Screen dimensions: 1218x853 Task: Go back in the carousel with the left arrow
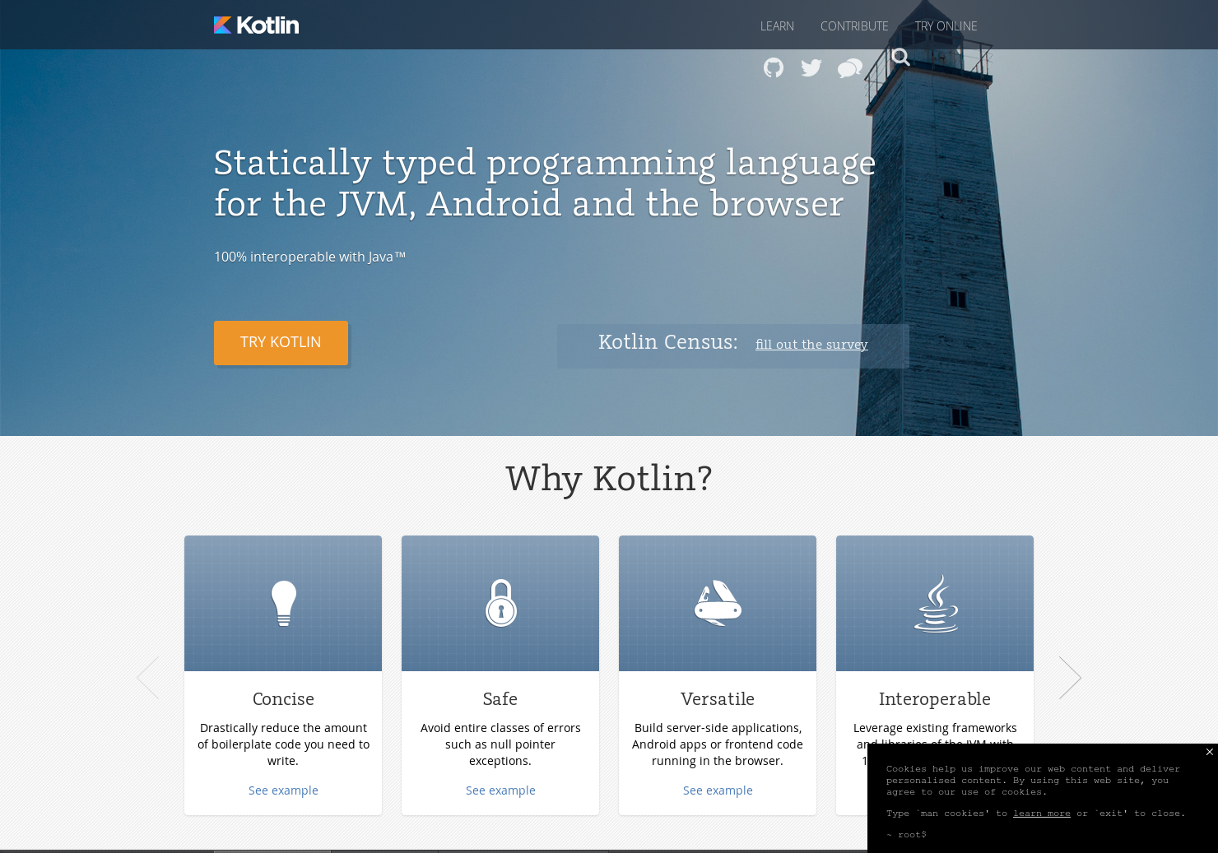click(148, 677)
